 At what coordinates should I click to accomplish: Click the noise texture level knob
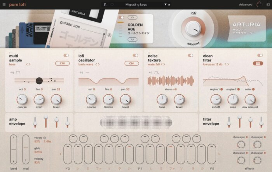tap(179, 99)
